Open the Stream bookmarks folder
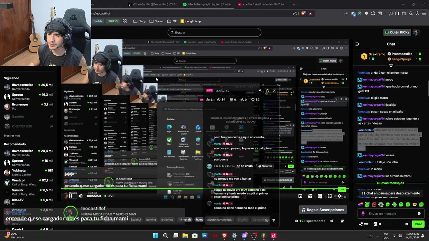Viewport: 429px width, 241px height. [x=157, y=21]
